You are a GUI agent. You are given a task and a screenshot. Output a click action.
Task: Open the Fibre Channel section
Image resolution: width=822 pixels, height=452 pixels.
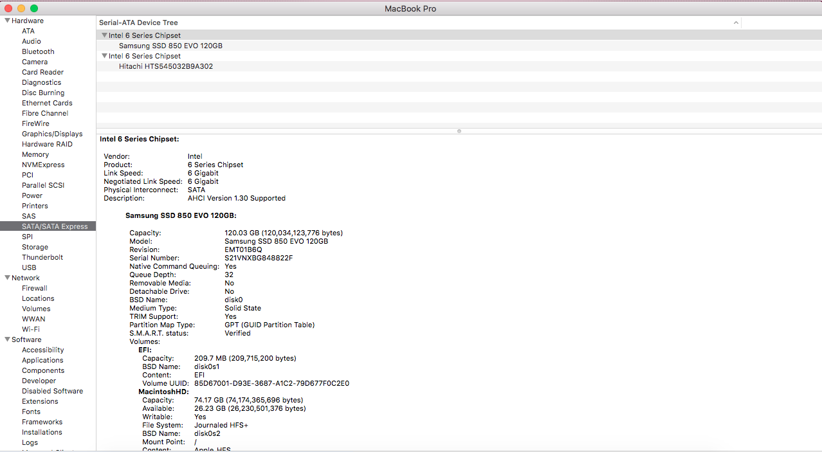click(45, 113)
